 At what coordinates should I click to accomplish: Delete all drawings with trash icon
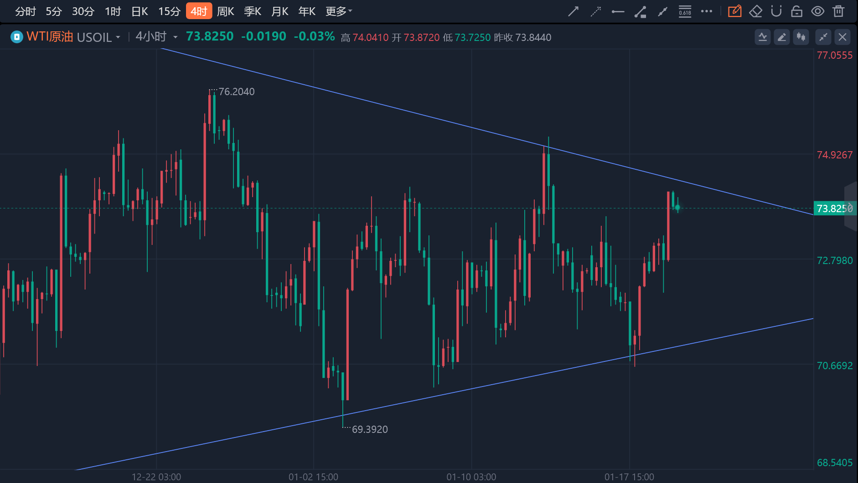[838, 11]
